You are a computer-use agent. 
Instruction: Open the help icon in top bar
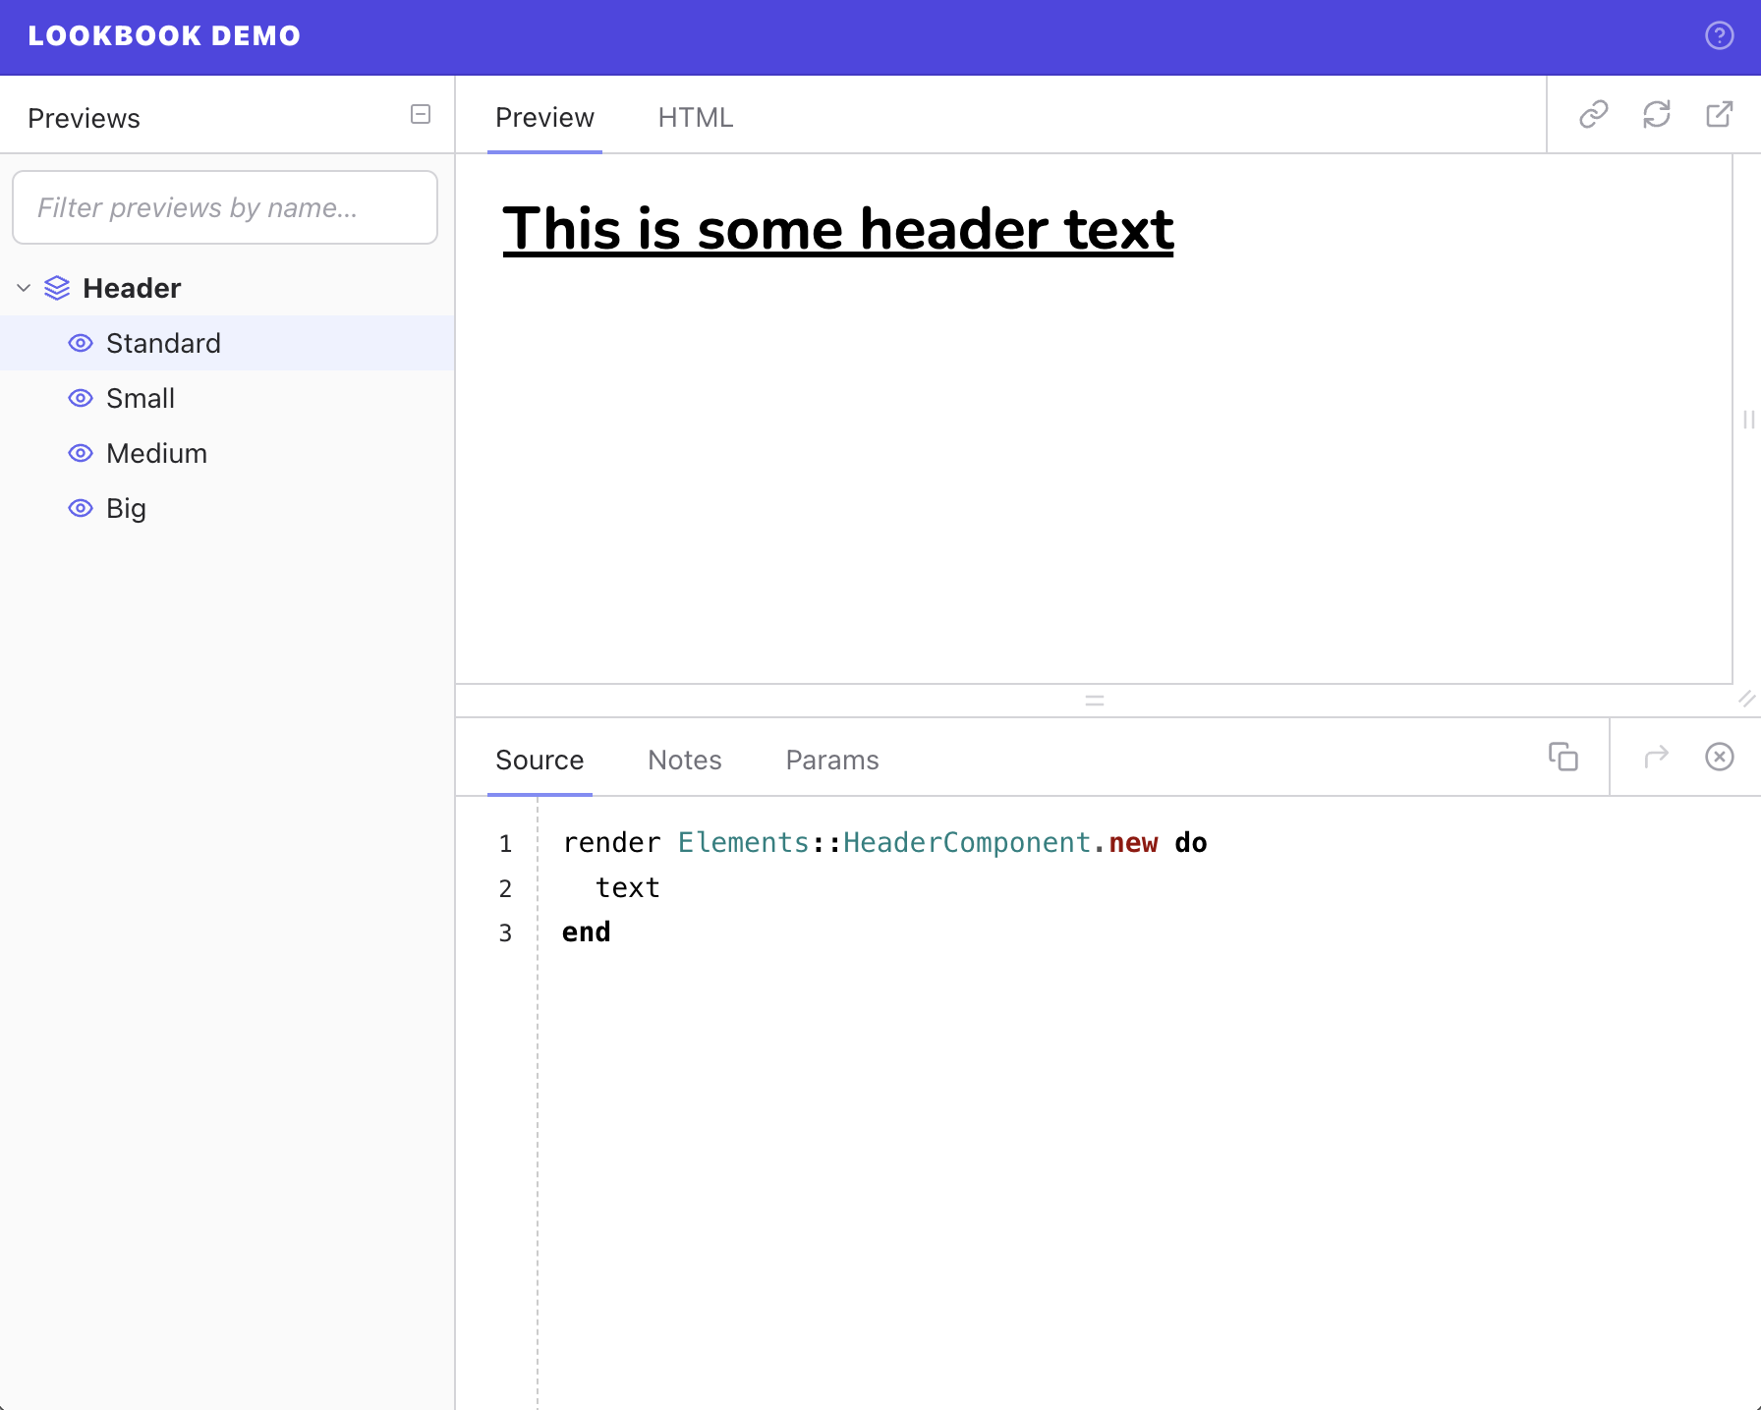click(1719, 36)
